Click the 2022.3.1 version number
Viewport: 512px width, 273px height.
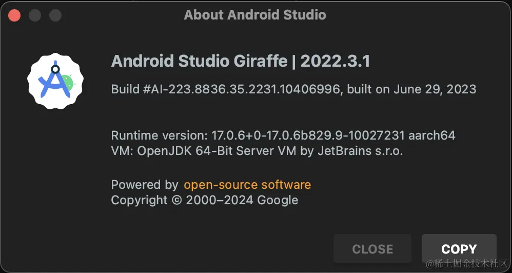[x=335, y=61]
